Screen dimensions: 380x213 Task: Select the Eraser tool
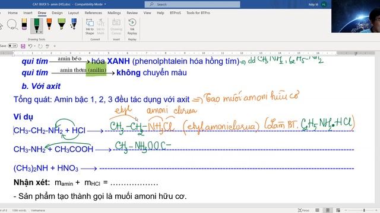point(24,24)
